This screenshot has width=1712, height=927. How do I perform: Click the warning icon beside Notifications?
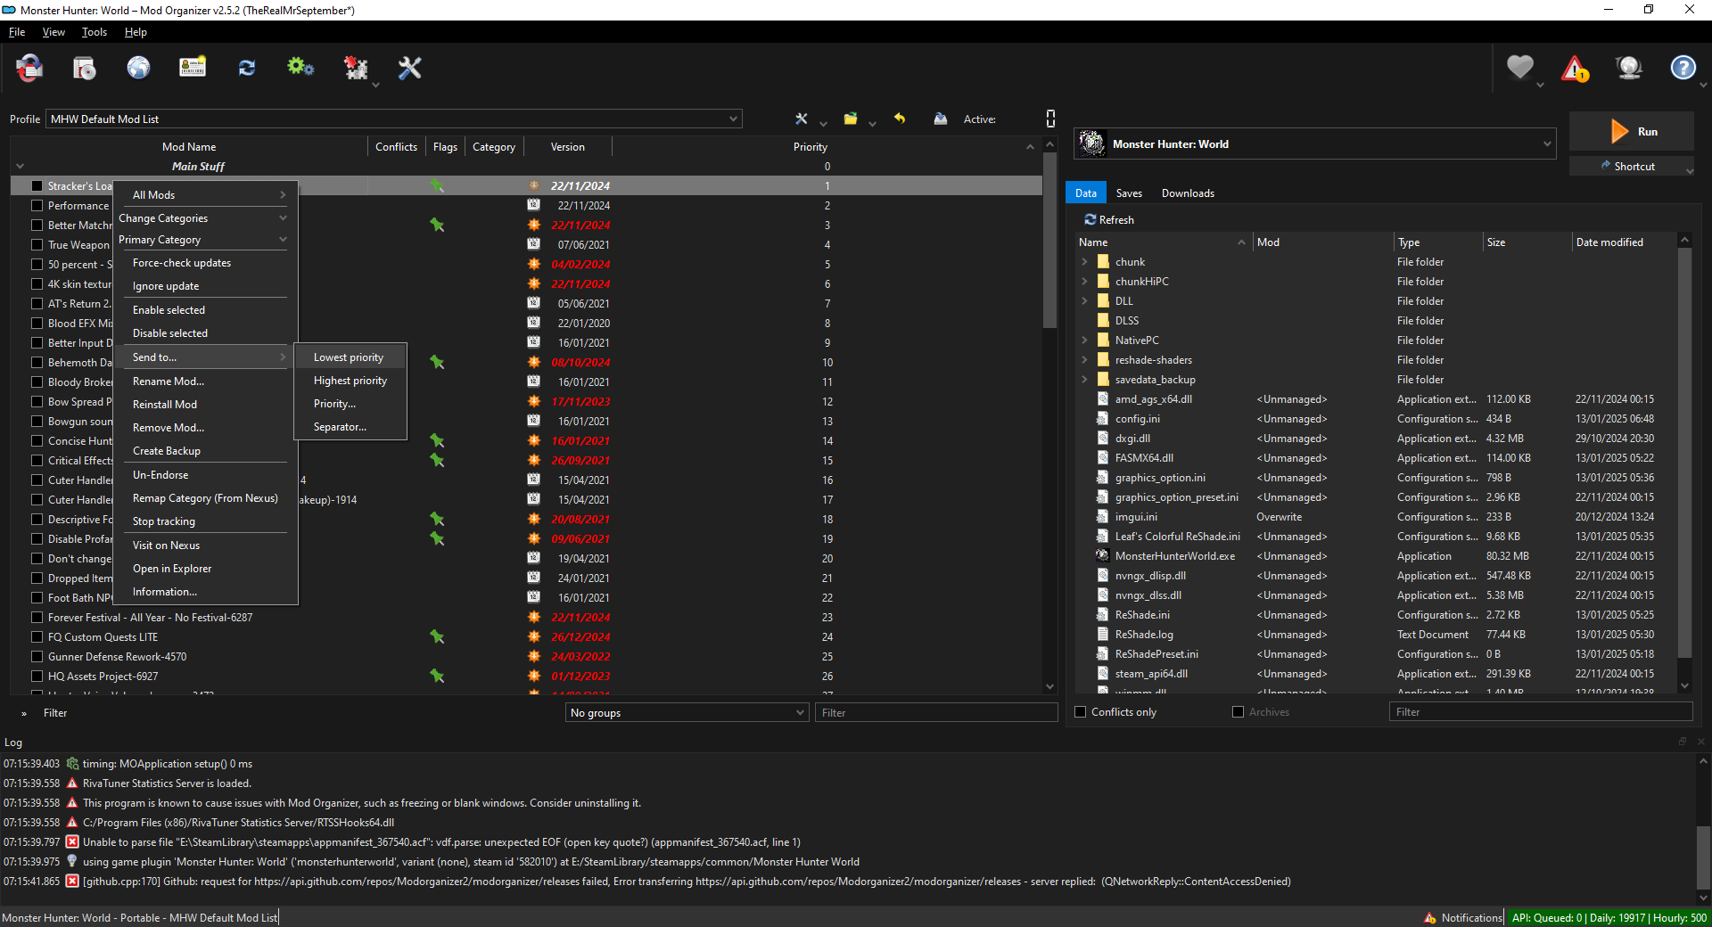1430,917
